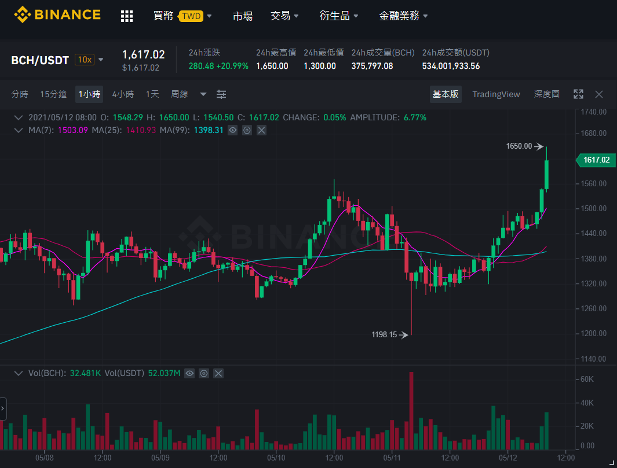Select the 4小時 interval tab
617x468 pixels.
pos(123,94)
